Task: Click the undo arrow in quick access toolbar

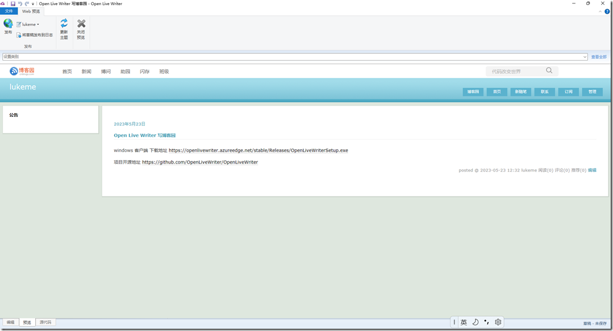Action: 20,3
